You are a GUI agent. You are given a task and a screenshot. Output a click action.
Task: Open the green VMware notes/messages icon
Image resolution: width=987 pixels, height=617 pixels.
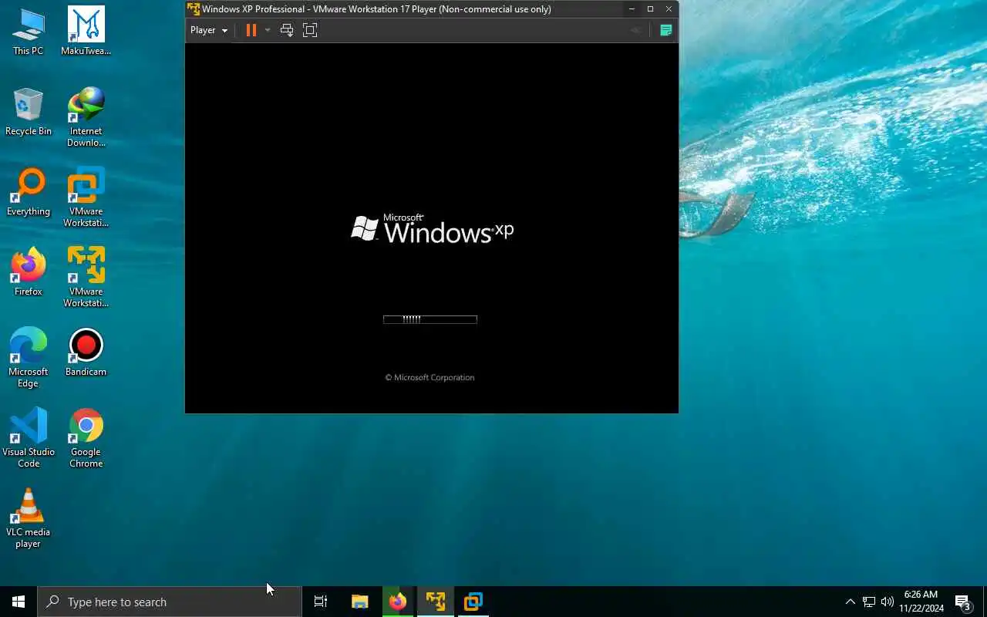pyautogui.click(x=666, y=30)
